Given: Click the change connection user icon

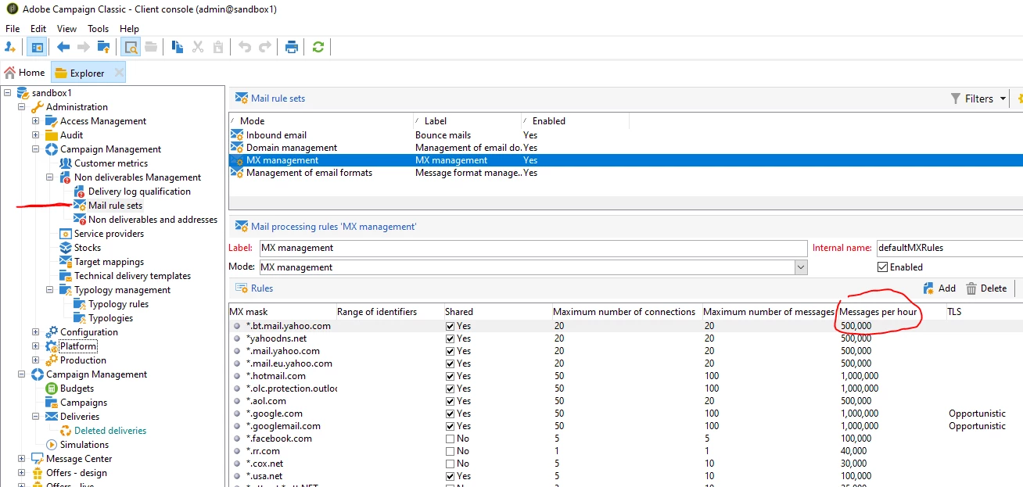Looking at the screenshot, I should [x=10, y=47].
